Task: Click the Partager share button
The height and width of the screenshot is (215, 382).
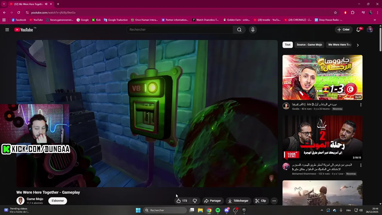Action: [x=212, y=201]
